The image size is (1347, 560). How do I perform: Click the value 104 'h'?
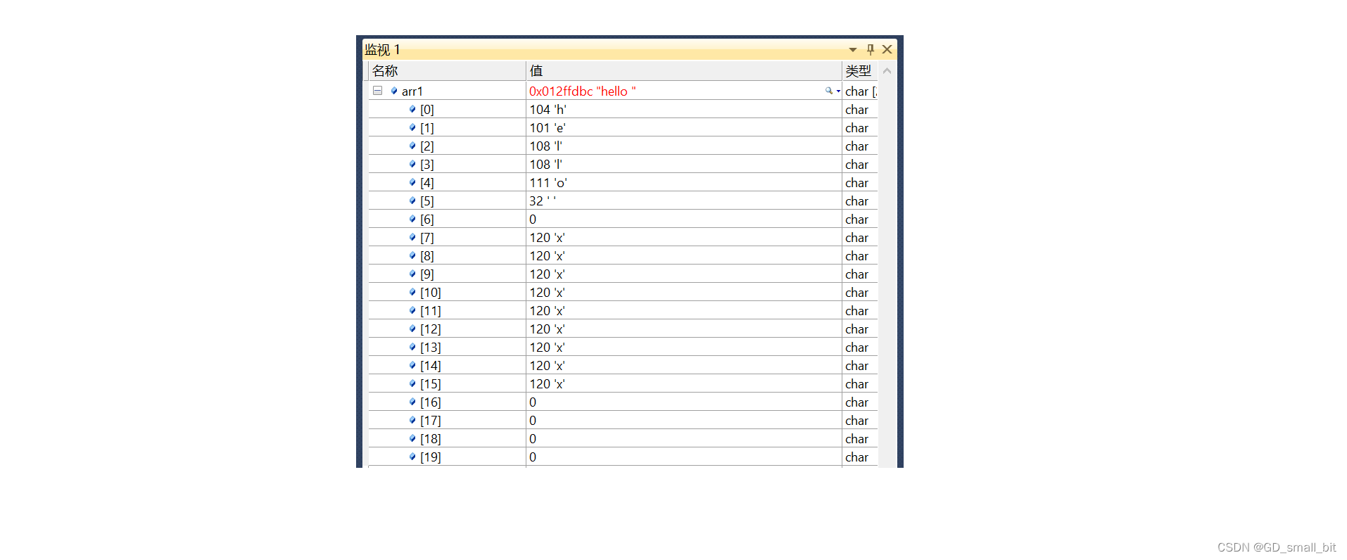[548, 110]
